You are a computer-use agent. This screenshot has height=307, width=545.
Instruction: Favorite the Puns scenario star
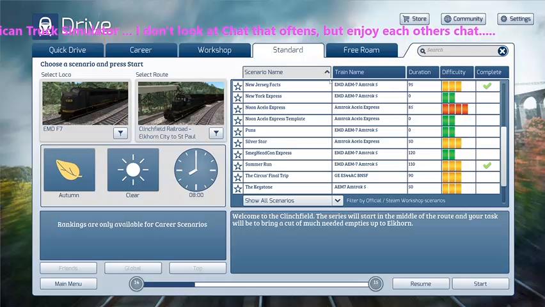click(238, 132)
